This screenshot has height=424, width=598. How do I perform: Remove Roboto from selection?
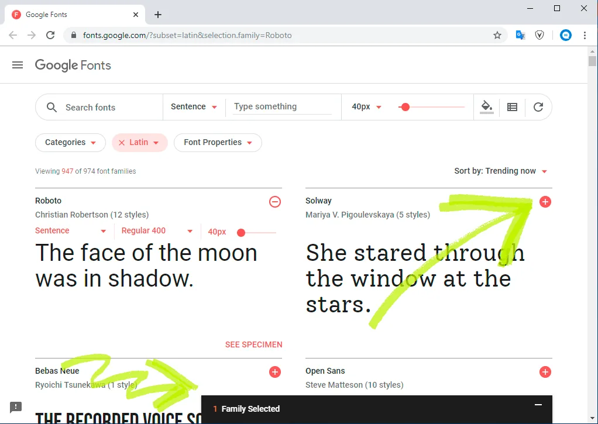(274, 202)
